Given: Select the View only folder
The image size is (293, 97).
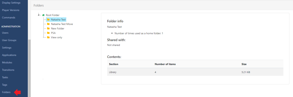Looking at the screenshot, I should coord(57,37).
